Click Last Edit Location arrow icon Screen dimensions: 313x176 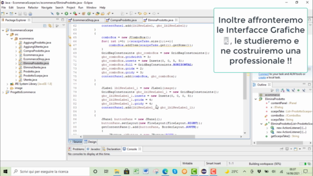coord(140,14)
